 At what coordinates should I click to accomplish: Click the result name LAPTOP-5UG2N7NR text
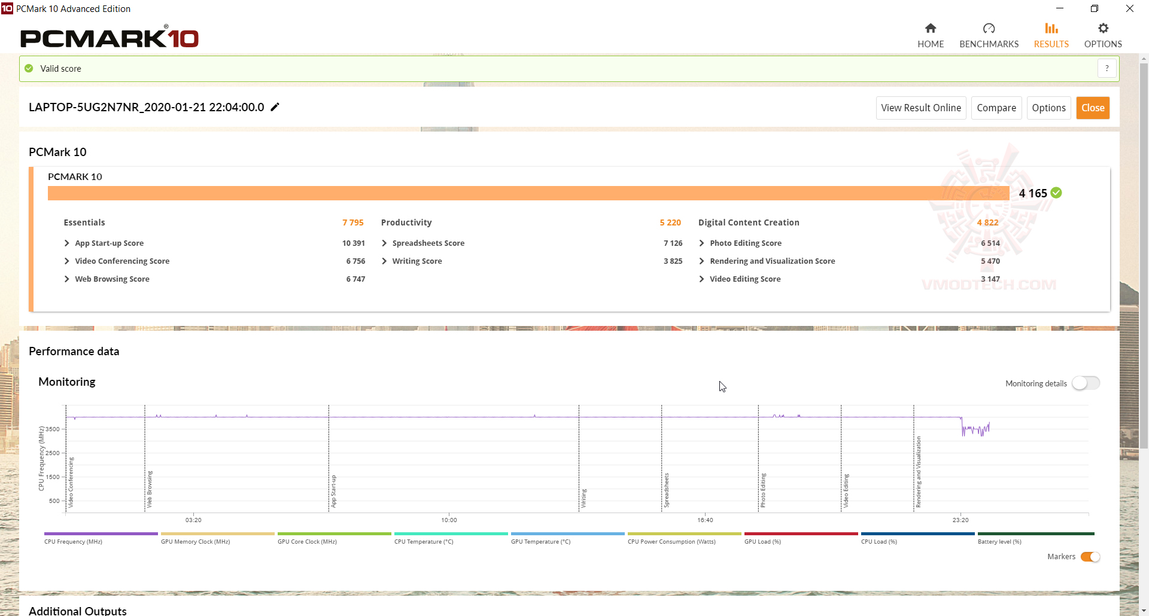coord(146,107)
